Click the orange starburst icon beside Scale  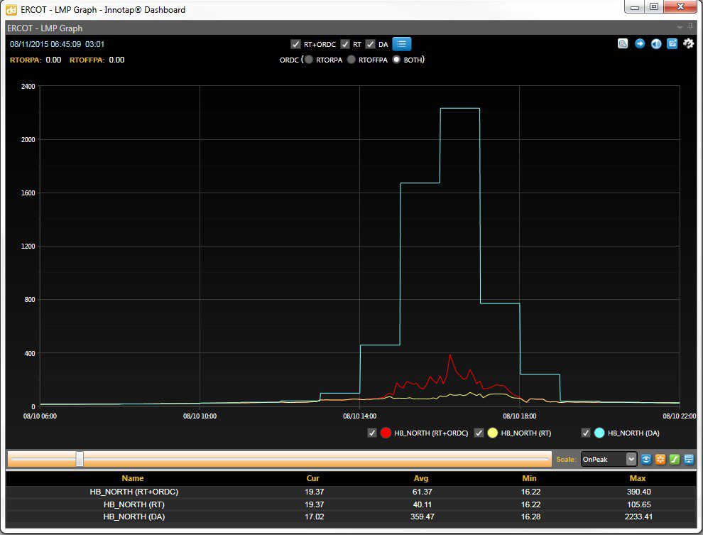point(660,459)
